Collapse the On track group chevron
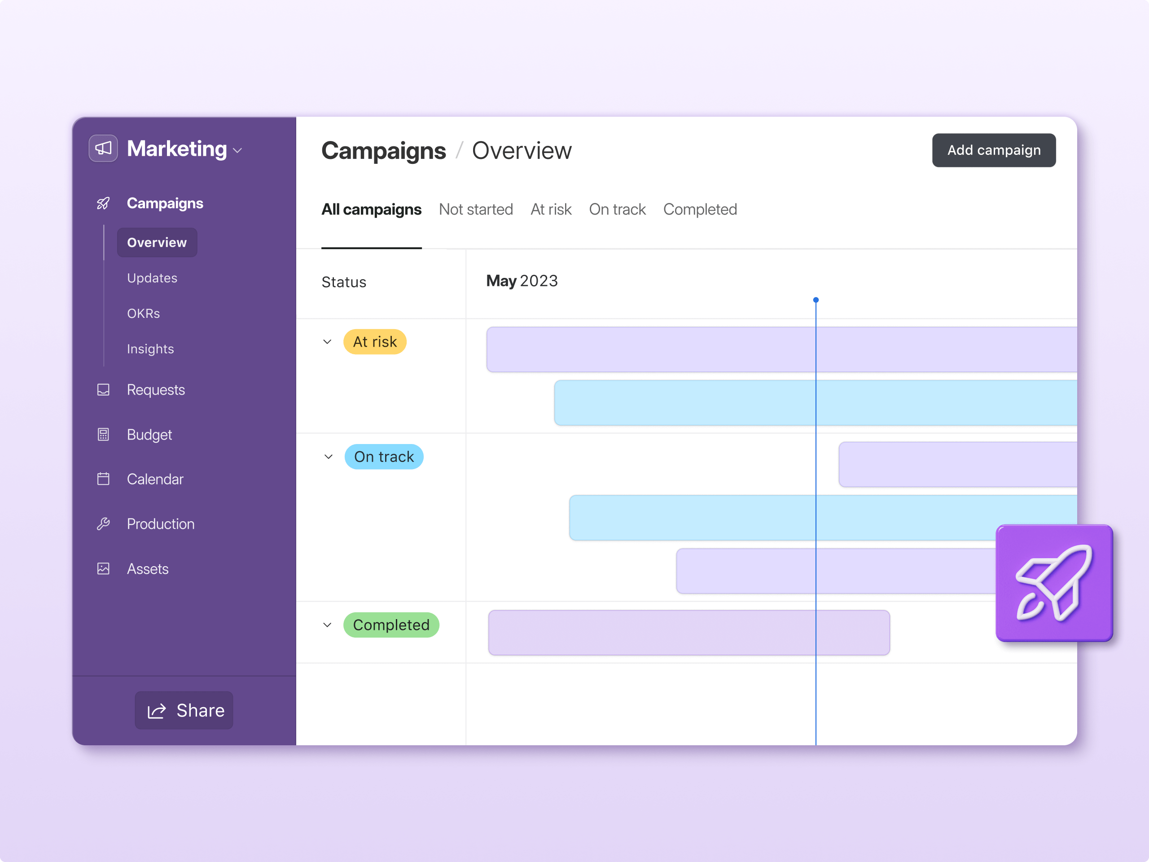The height and width of the screenshot is (862, 1149). click(x=328, y=457)
